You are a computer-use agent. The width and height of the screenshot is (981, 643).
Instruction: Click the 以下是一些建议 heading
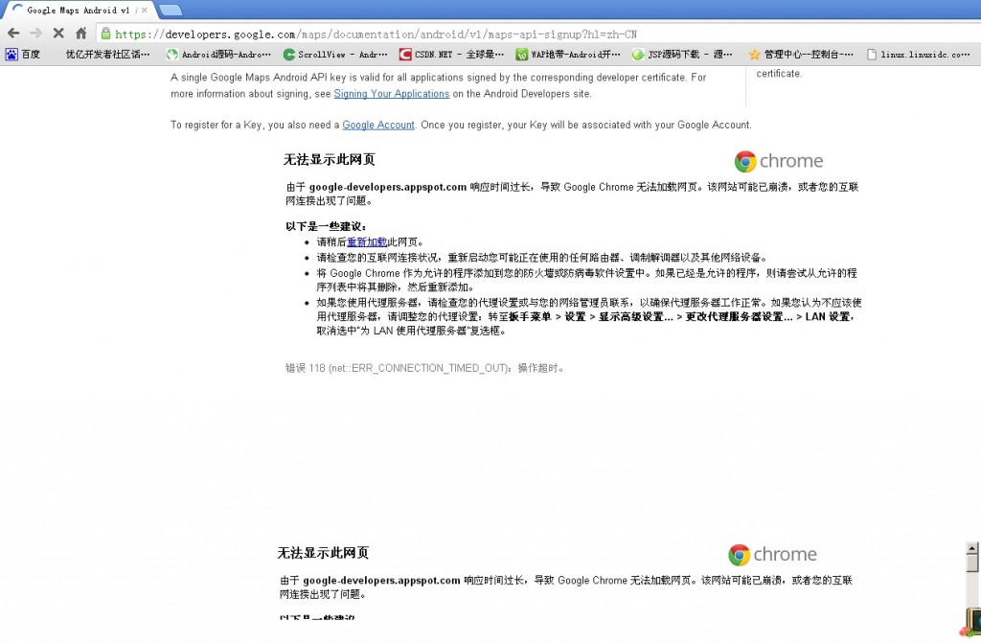(326, 227)
